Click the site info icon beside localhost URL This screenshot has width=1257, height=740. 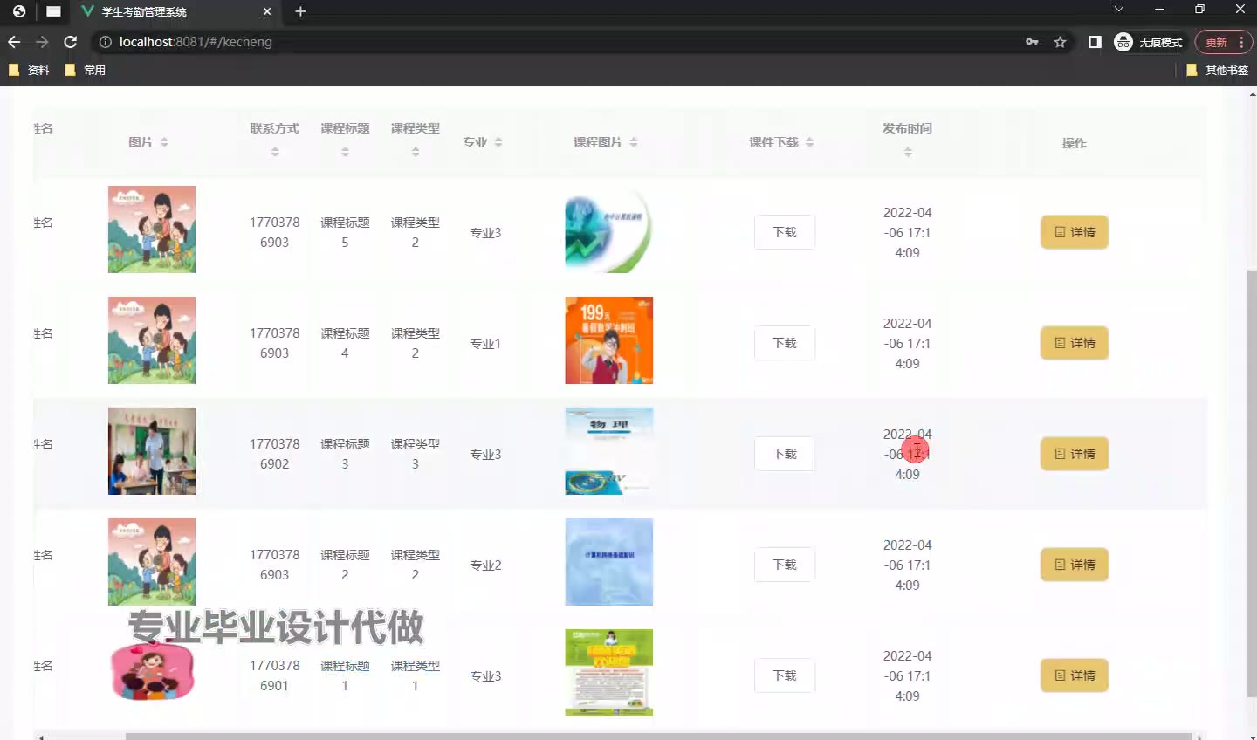pyautogui.click(x=105, y=42)
